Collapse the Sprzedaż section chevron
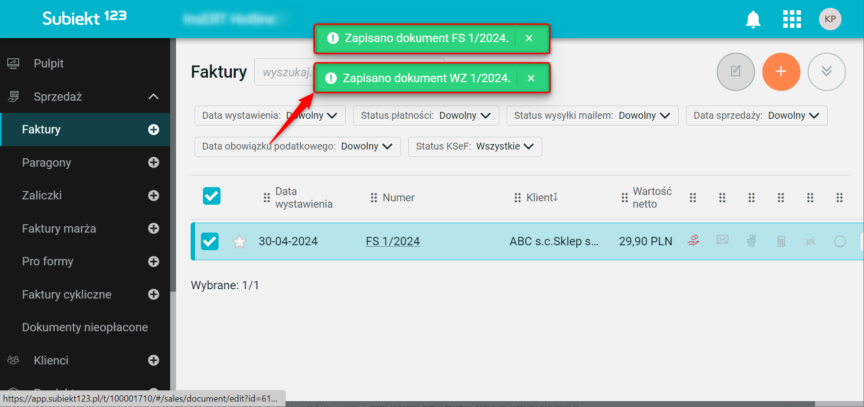The image size is (864, 407). click(154, 97)
